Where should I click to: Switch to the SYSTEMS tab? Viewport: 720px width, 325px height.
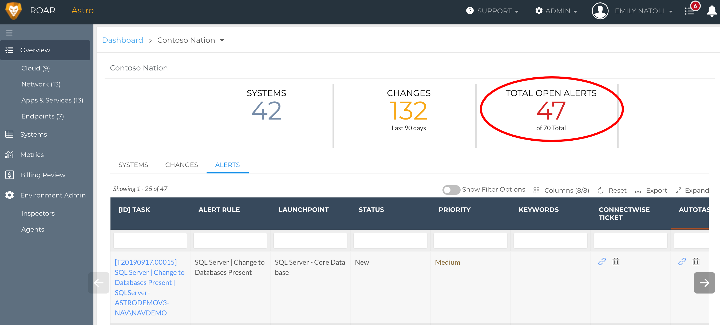[x=133, y=165]
